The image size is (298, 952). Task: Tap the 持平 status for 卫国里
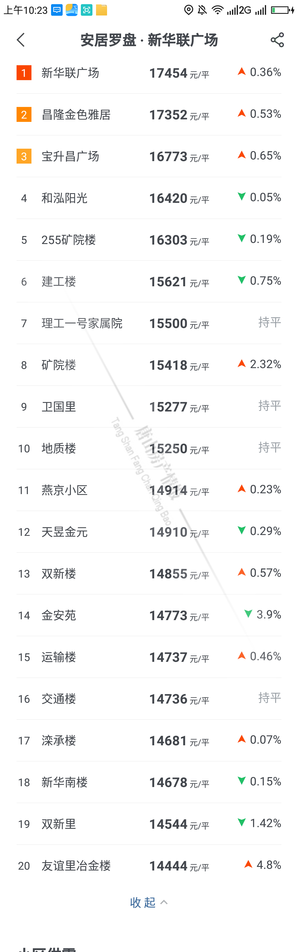270,406
